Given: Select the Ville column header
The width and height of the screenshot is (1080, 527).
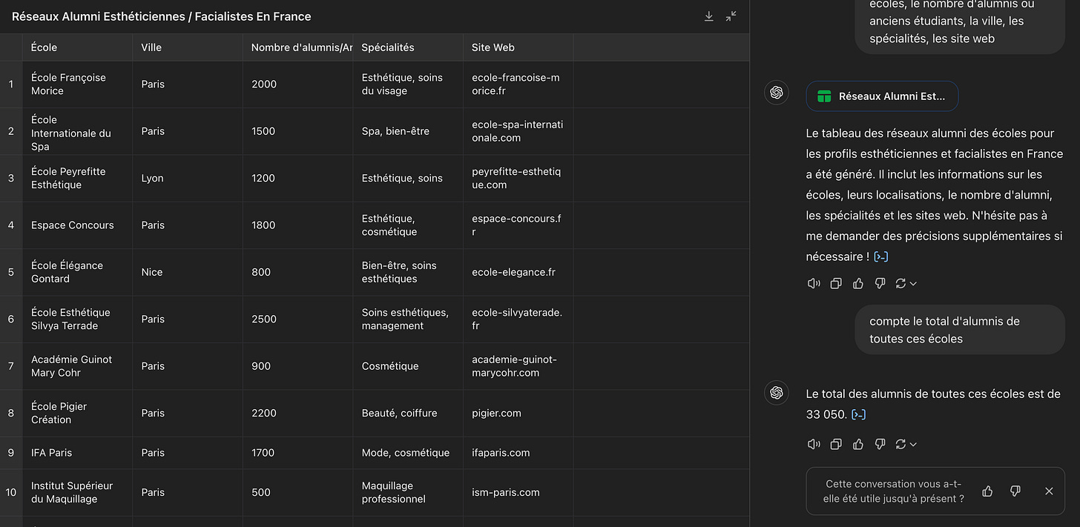Looking at the screenshot, I should (188, 47).
